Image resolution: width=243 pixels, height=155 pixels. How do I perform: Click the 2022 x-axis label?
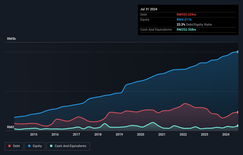[x=183, y=134]
